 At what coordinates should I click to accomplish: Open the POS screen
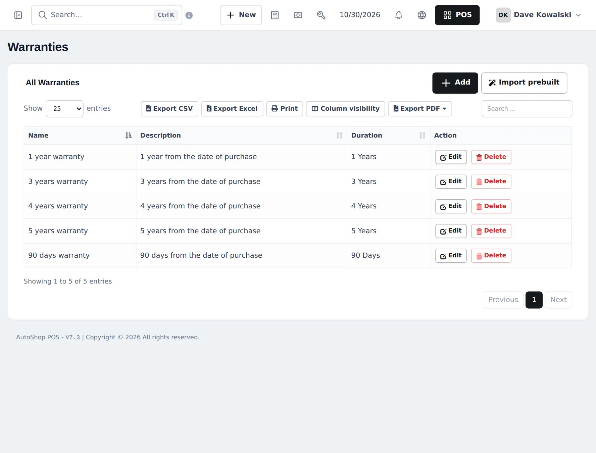(x=457, y=15)
